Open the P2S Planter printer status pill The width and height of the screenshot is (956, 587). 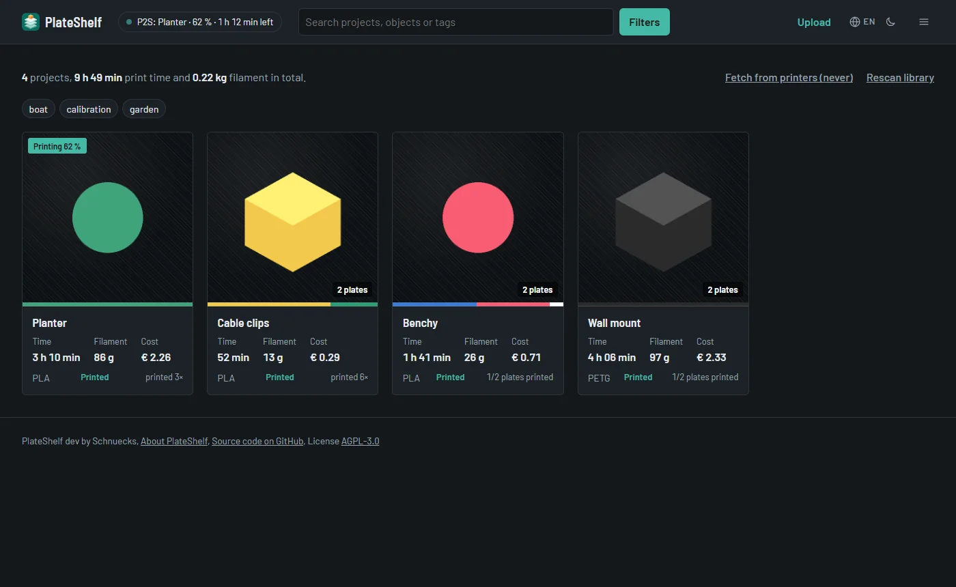click(x=200, y=22)
